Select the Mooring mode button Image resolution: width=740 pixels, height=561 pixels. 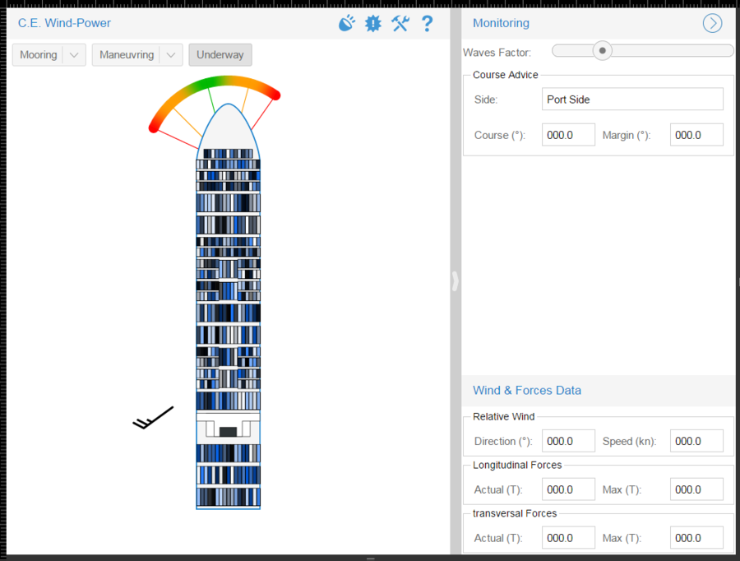click(x=39, y=55)
